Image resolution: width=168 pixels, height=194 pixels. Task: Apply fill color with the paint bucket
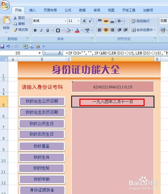[x=68, y=30]
